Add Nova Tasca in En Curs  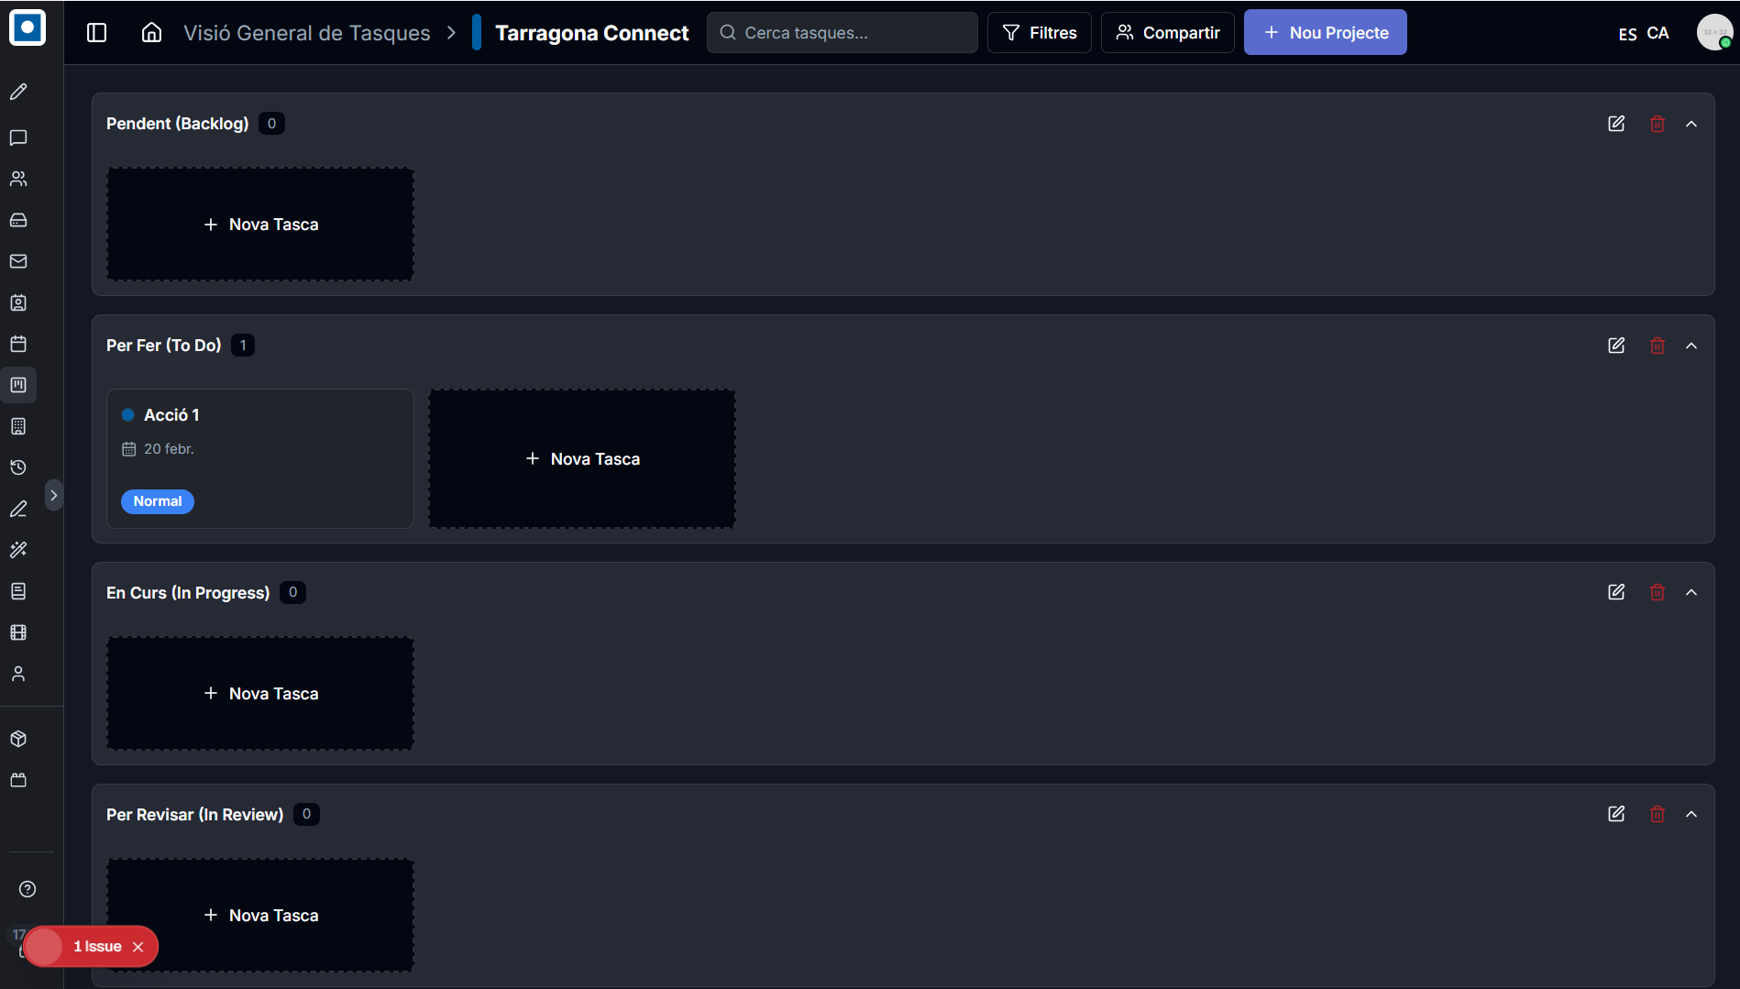260,694
